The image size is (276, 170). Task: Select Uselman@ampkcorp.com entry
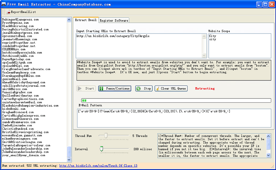click(x=19, y=73)
